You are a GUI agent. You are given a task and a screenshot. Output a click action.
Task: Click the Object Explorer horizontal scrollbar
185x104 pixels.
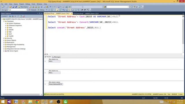coord(22,94)
